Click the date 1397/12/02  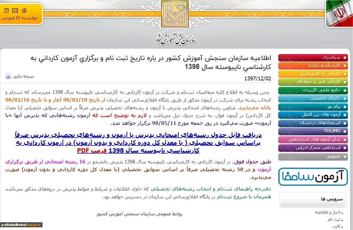tap(258, 79)
